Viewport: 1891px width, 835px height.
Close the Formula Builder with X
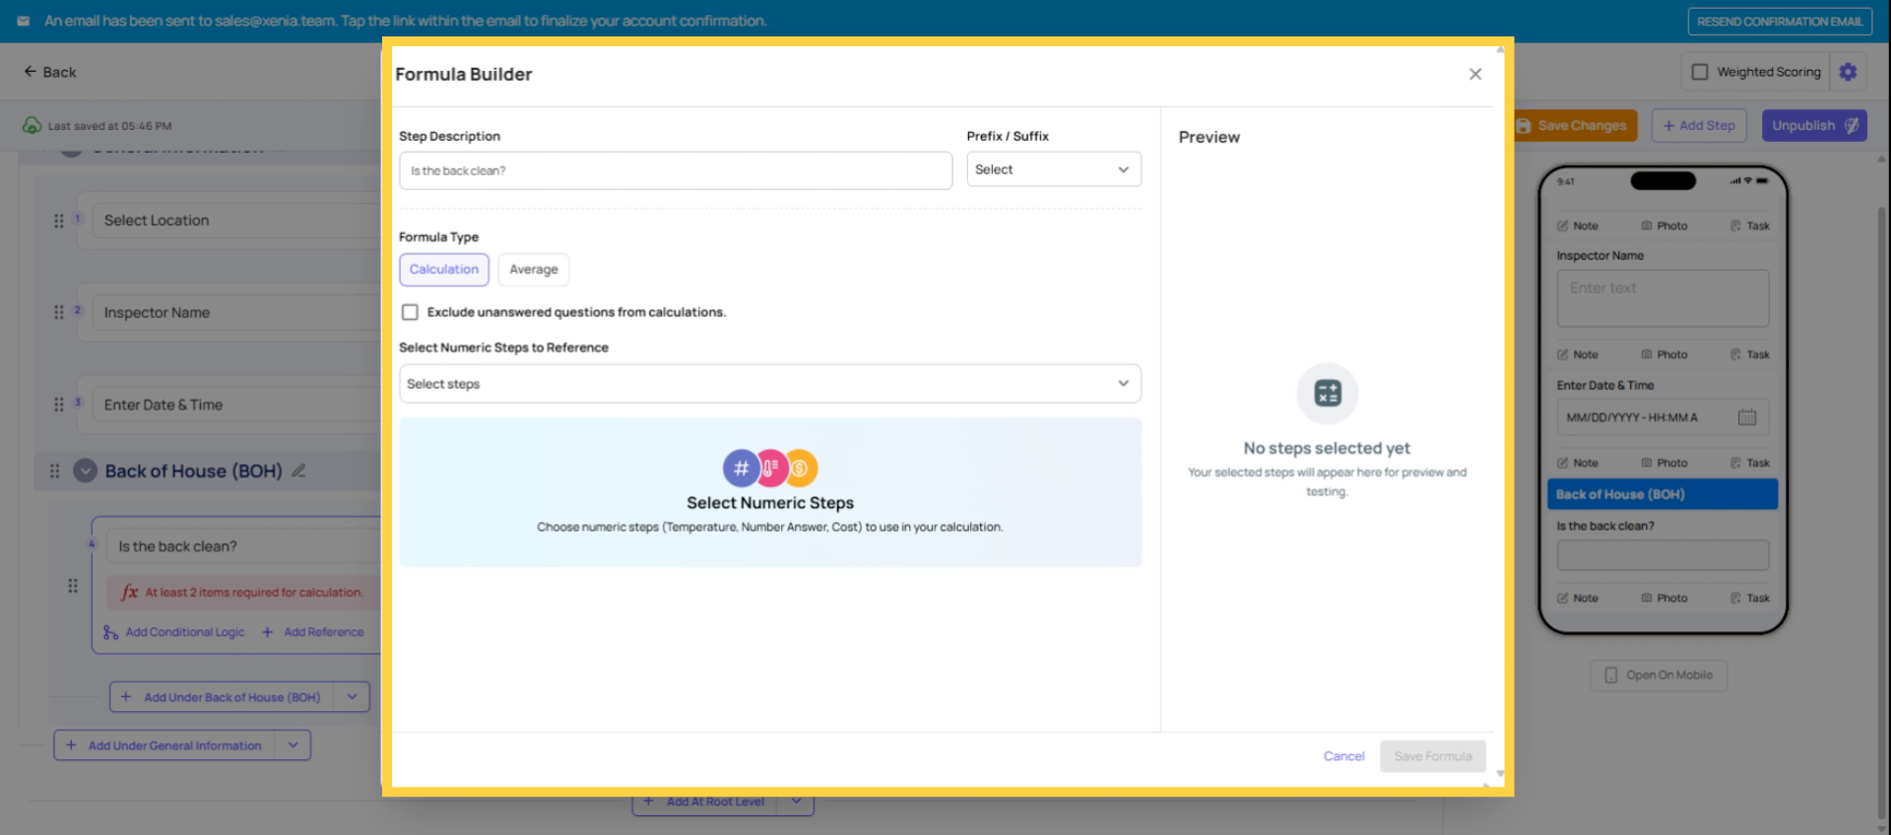point(1474,74)
